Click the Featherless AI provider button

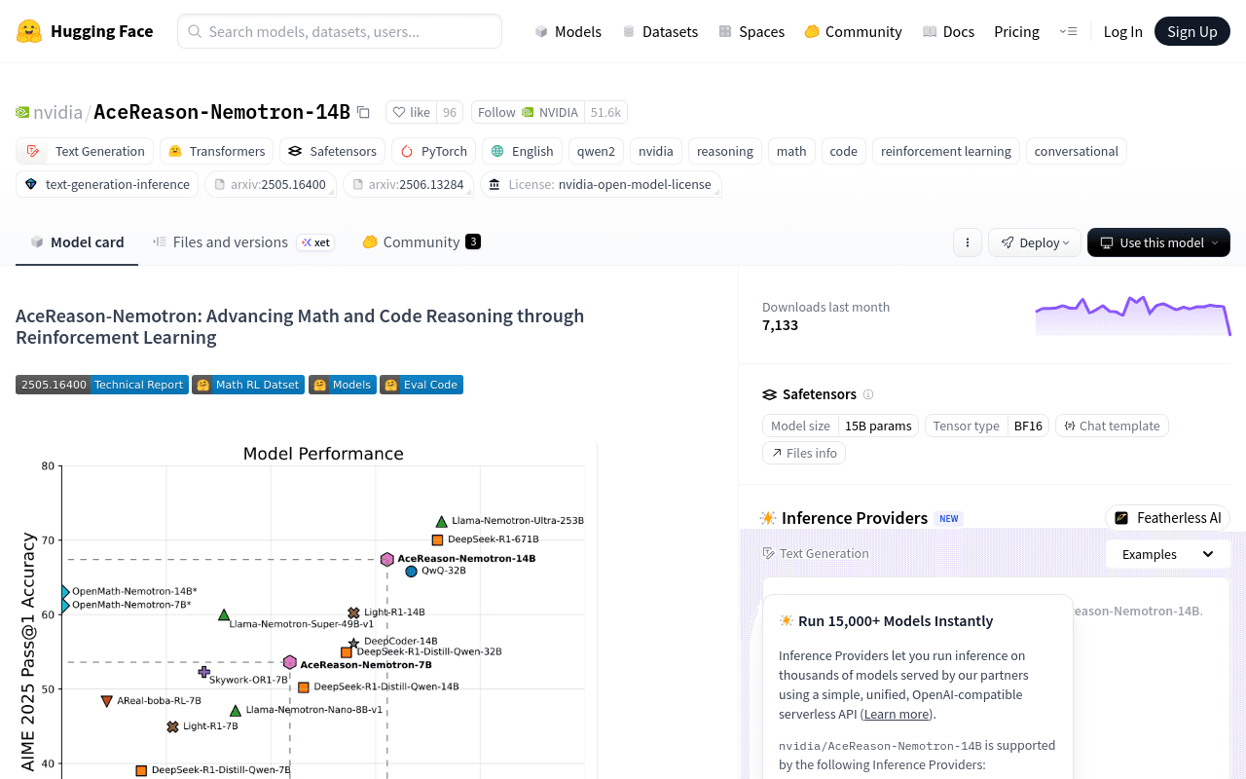[1168, 518]
